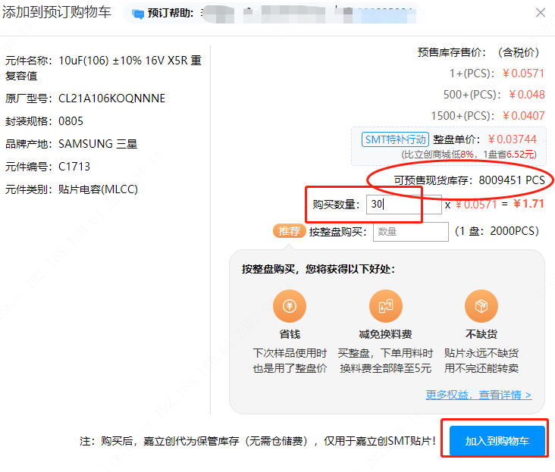Click the 不缺货 box icon
The width and height of the screenshot is (555, 472).
click(481, 307)
